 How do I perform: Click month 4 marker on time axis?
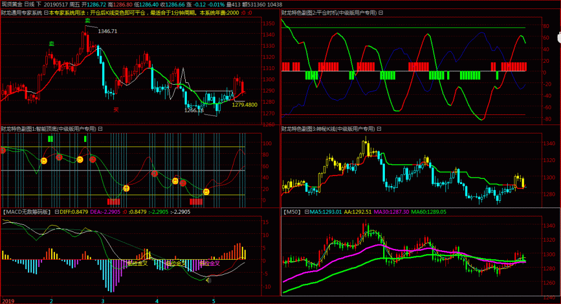tap(157, 301)
